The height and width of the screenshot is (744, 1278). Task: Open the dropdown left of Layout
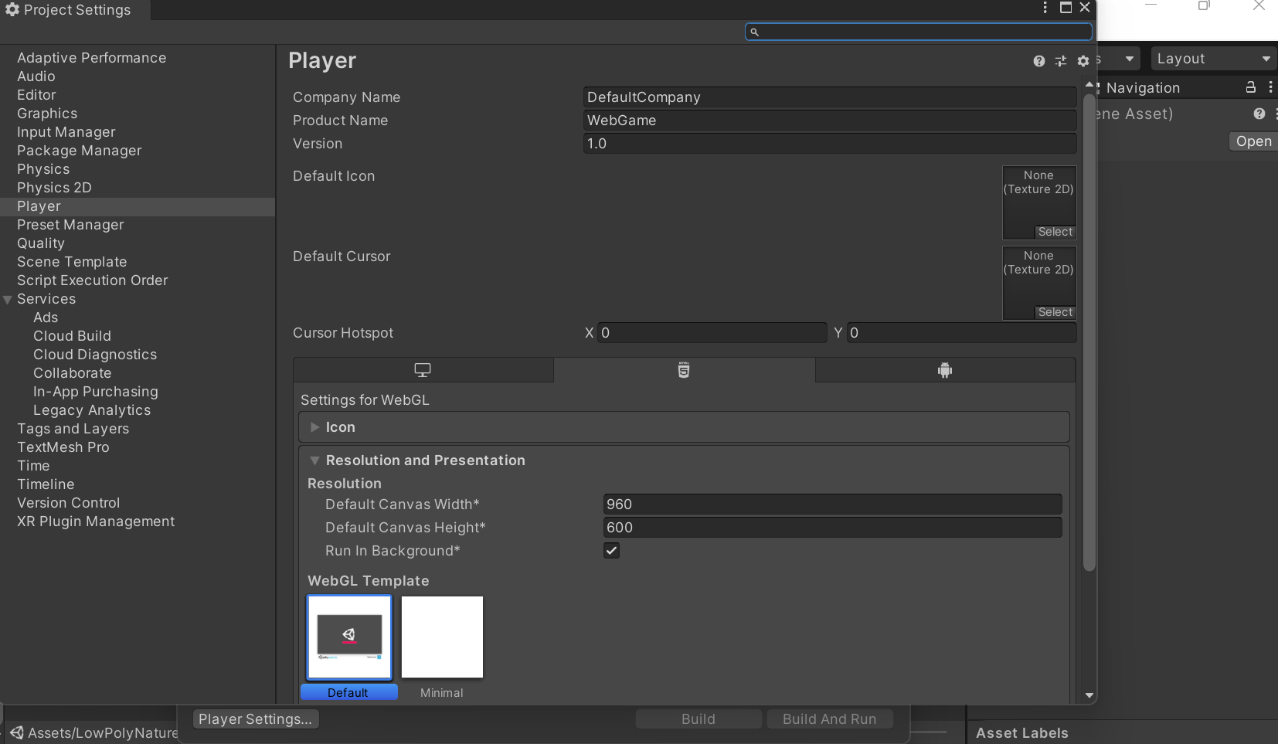click(x=1120, y=59)
